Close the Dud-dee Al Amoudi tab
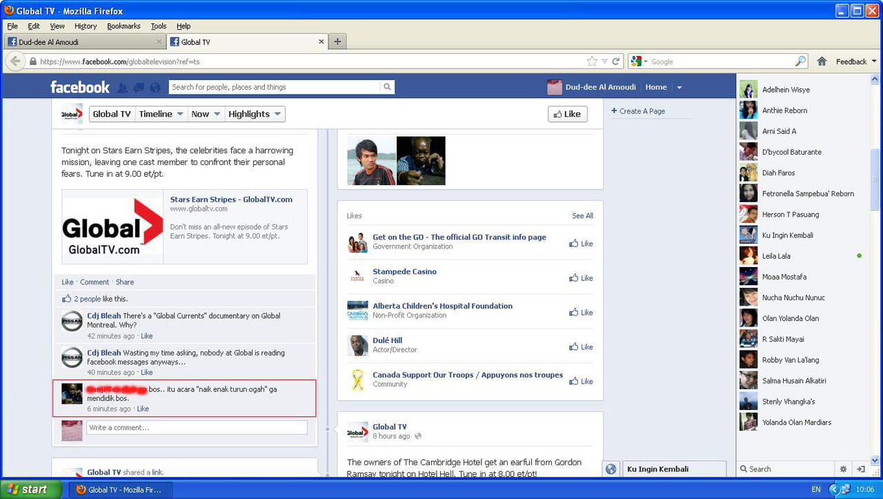Viewport: 883px width, 499px height. pos(159,41)
